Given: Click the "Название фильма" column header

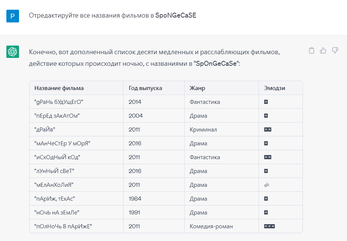Looking at the screenshot, I should [x=59, y=88].
